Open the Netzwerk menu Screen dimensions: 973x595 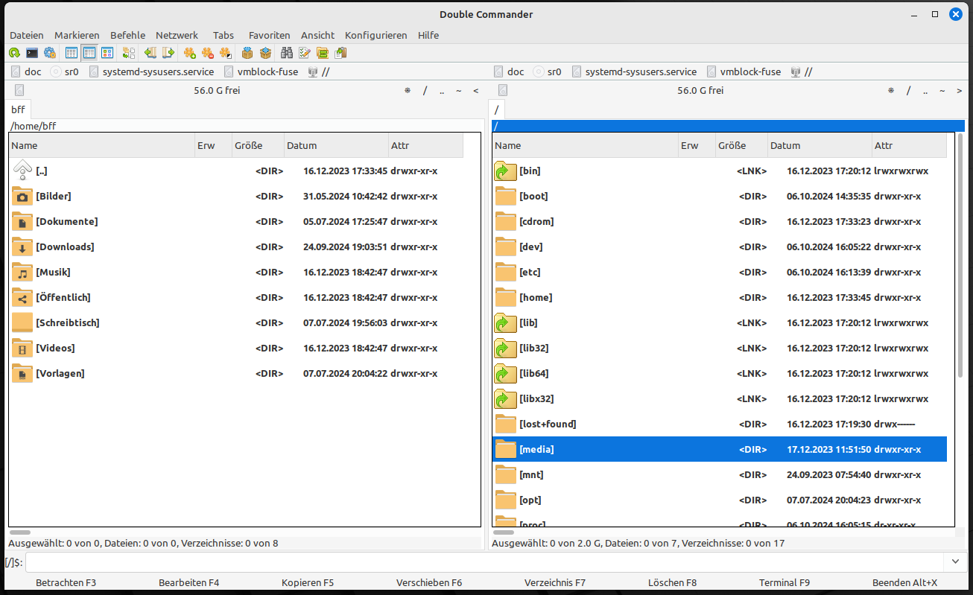coord(177,35)
